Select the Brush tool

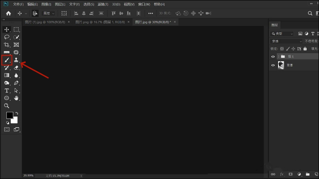tap(7, 60)
